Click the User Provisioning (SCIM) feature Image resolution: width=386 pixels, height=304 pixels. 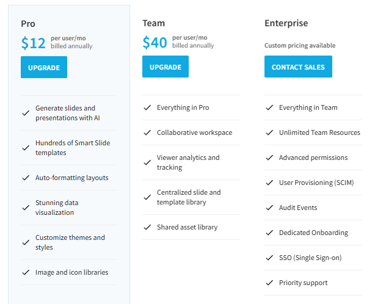[x=316, y=183]
